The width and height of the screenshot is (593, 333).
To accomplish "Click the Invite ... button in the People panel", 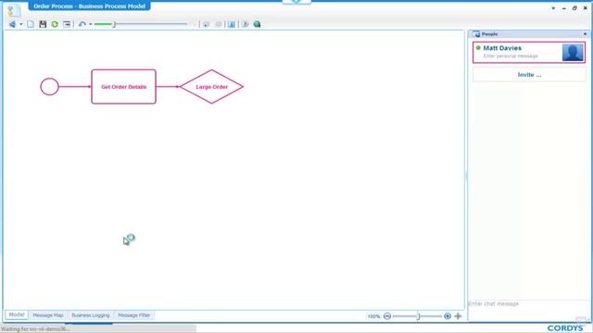I will pyautogui.click(x=529, y=75).
